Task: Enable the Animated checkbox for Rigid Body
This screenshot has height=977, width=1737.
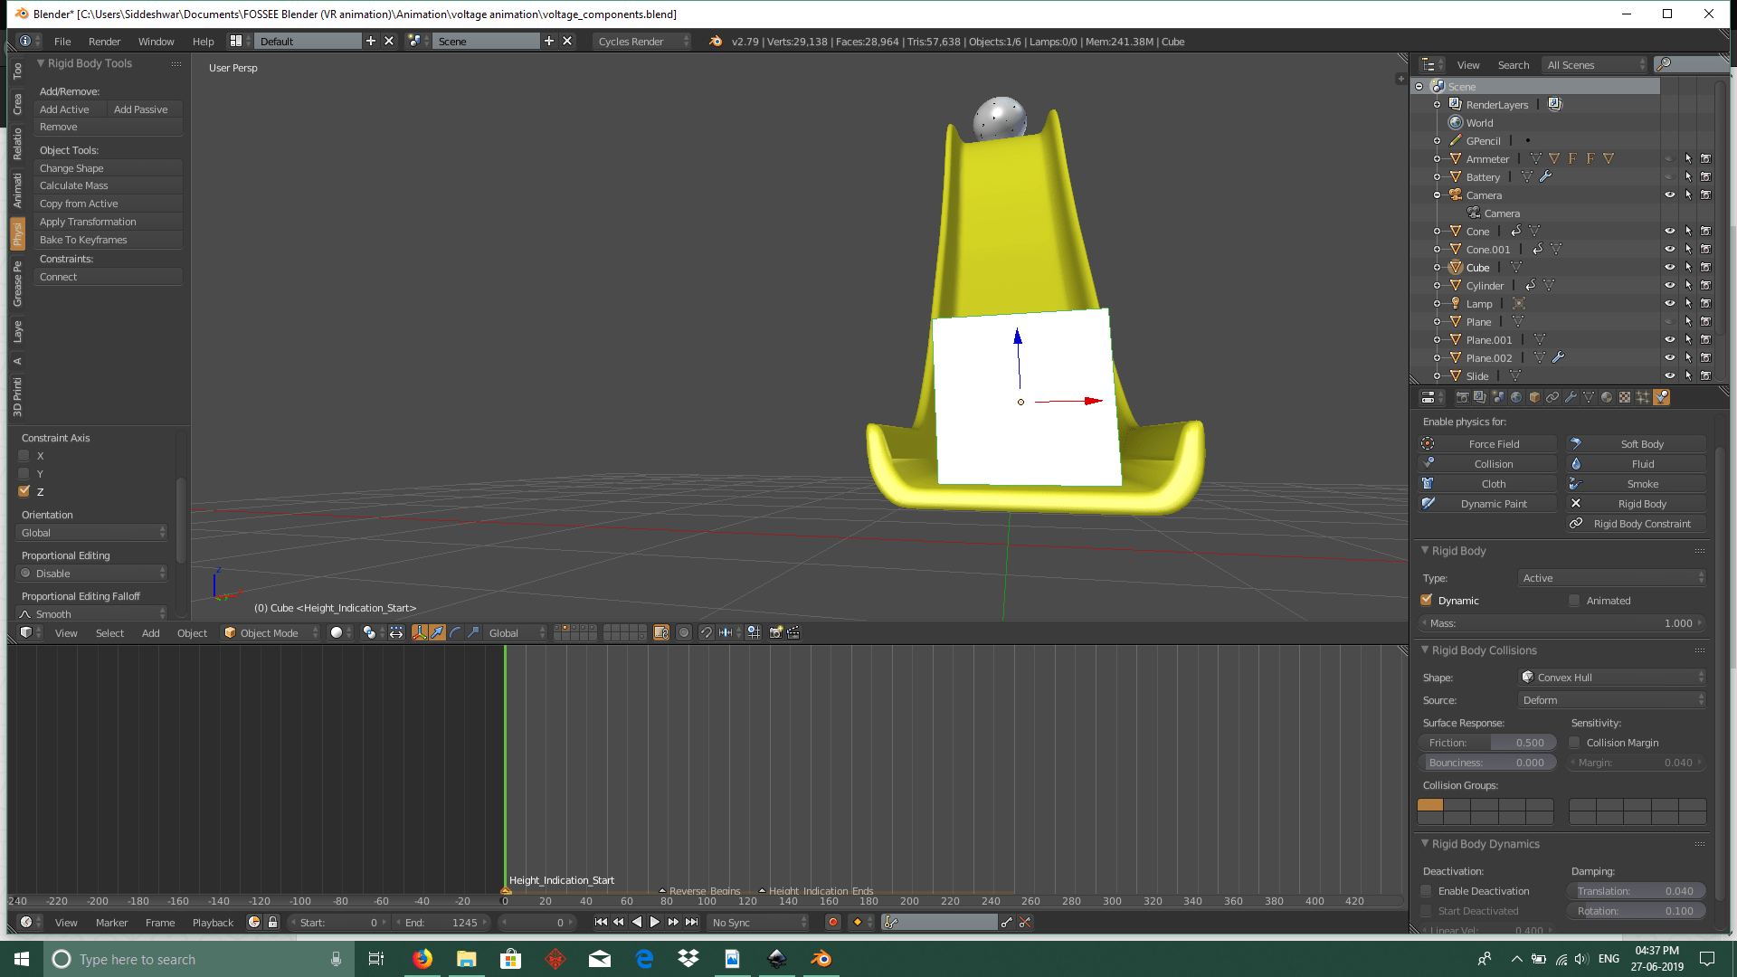Action: 1575,600
